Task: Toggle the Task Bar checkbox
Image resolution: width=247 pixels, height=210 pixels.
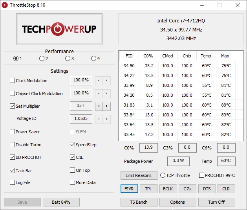Action: [12, 170]
